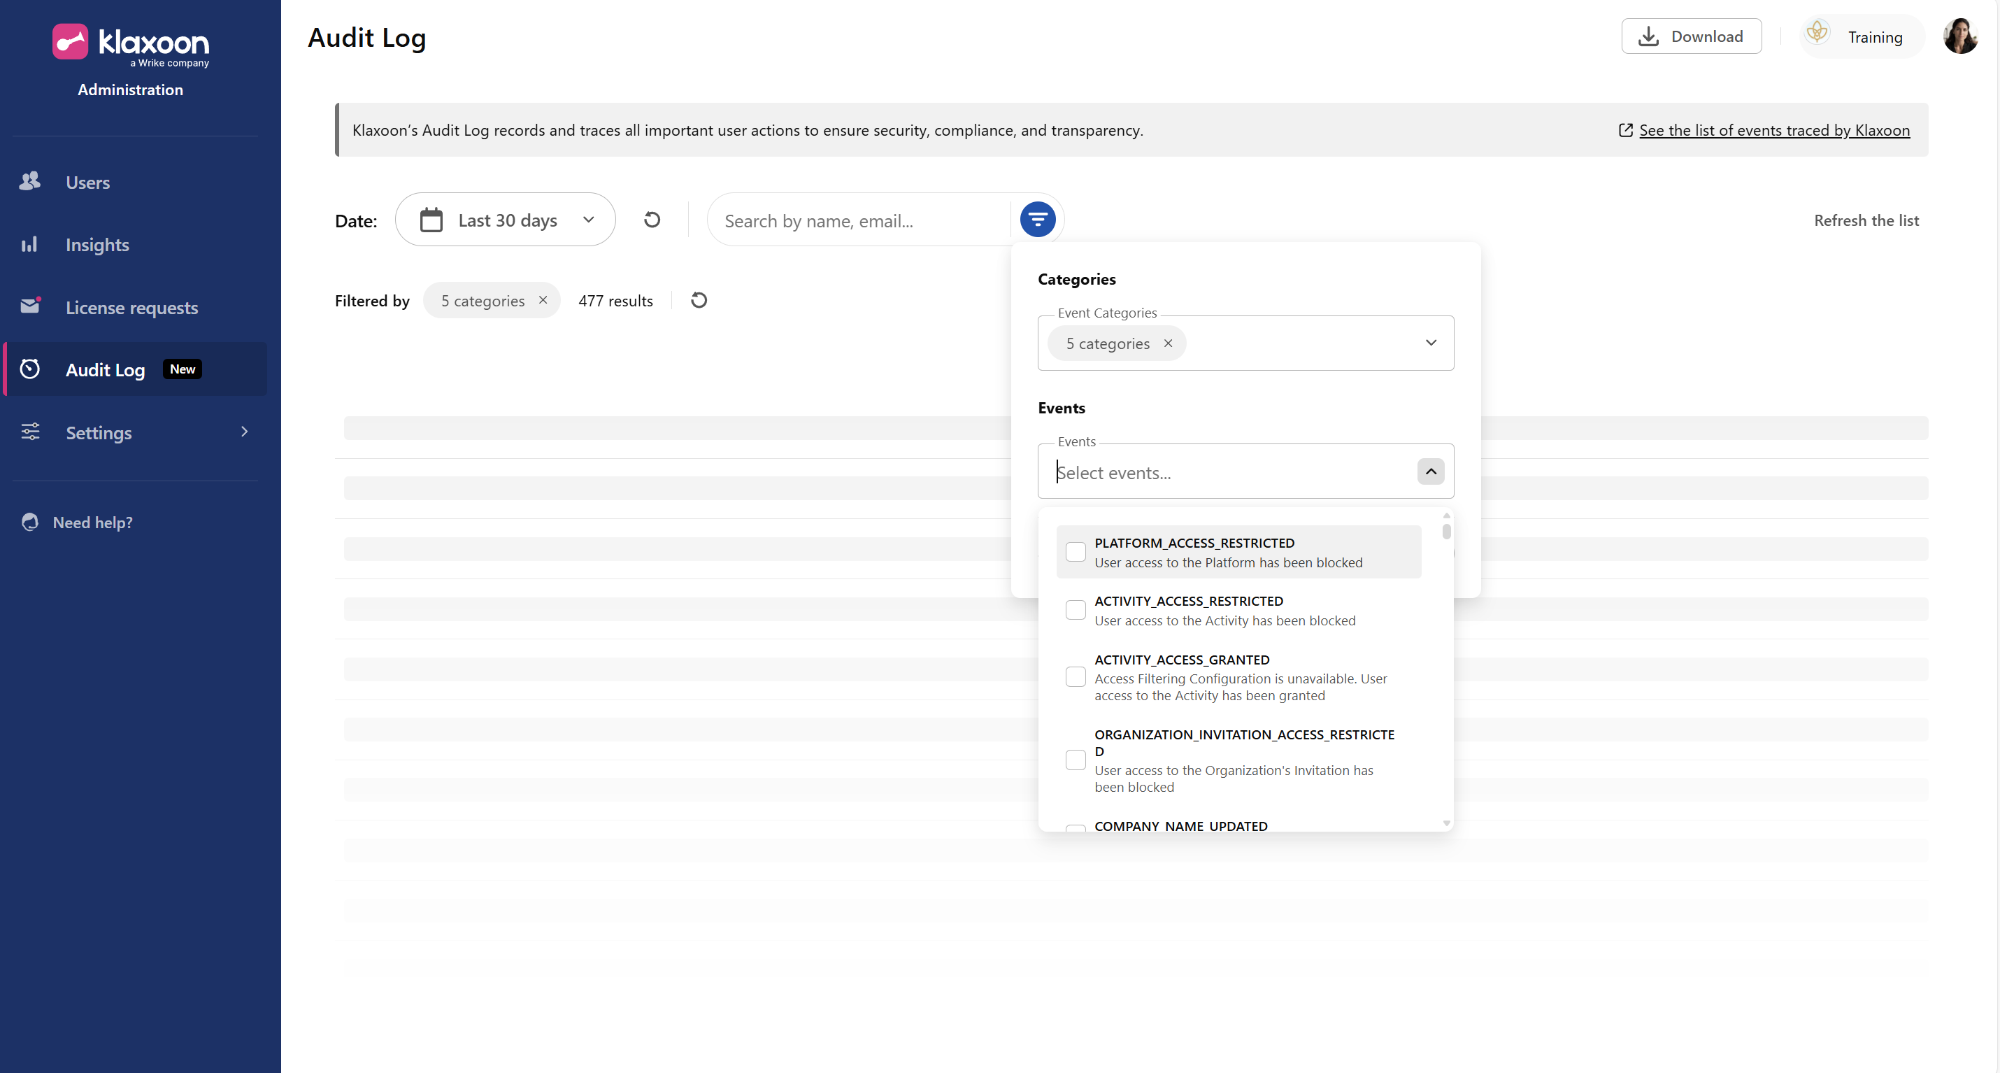
Task: Tick the ACTIVITY_ACCESS_GRANTED checkbox
Action: pyautogui.click(x=1076, y=677)
